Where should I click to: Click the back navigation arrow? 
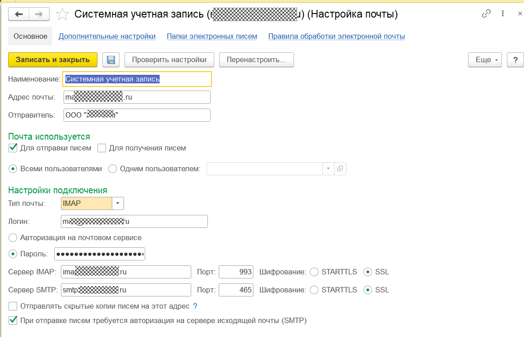coord(19,14)
